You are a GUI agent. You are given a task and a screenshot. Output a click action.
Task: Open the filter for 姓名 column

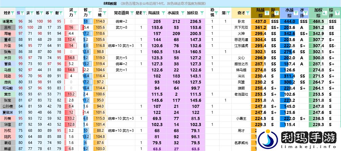[13, 13]
